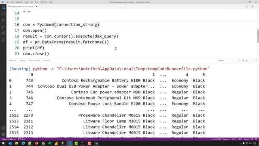Open the Search view in the activity bar

3,13
